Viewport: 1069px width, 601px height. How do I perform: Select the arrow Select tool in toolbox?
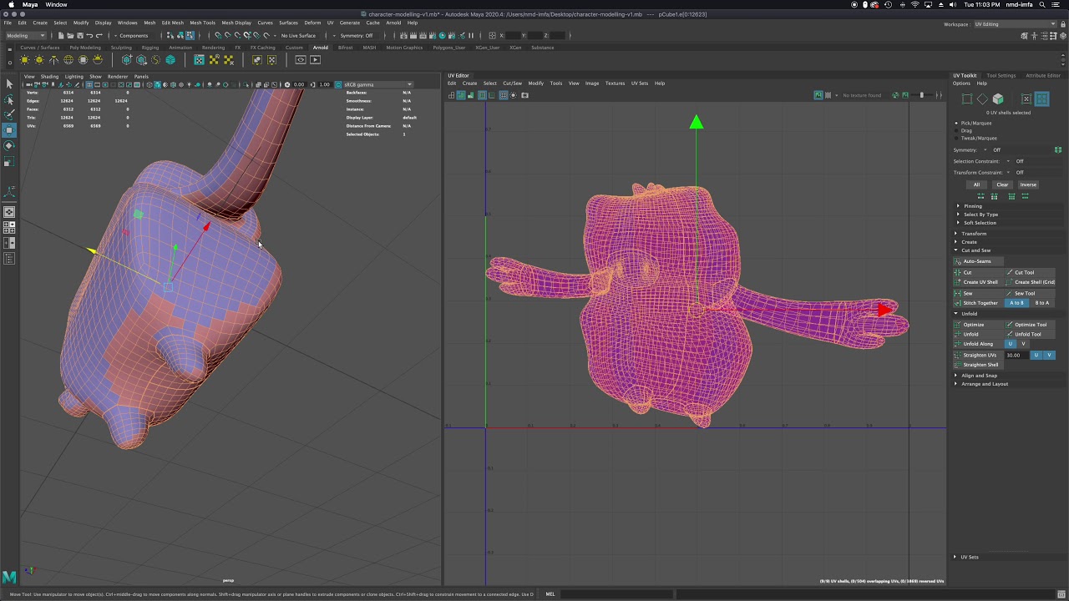pyautogui.click(x=9, y=83)
